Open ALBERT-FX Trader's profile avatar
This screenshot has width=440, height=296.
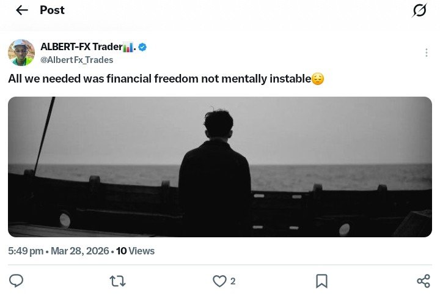(x=21, y=53)
